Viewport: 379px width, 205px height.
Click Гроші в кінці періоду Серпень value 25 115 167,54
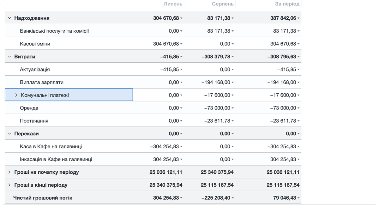pos(217,185)
